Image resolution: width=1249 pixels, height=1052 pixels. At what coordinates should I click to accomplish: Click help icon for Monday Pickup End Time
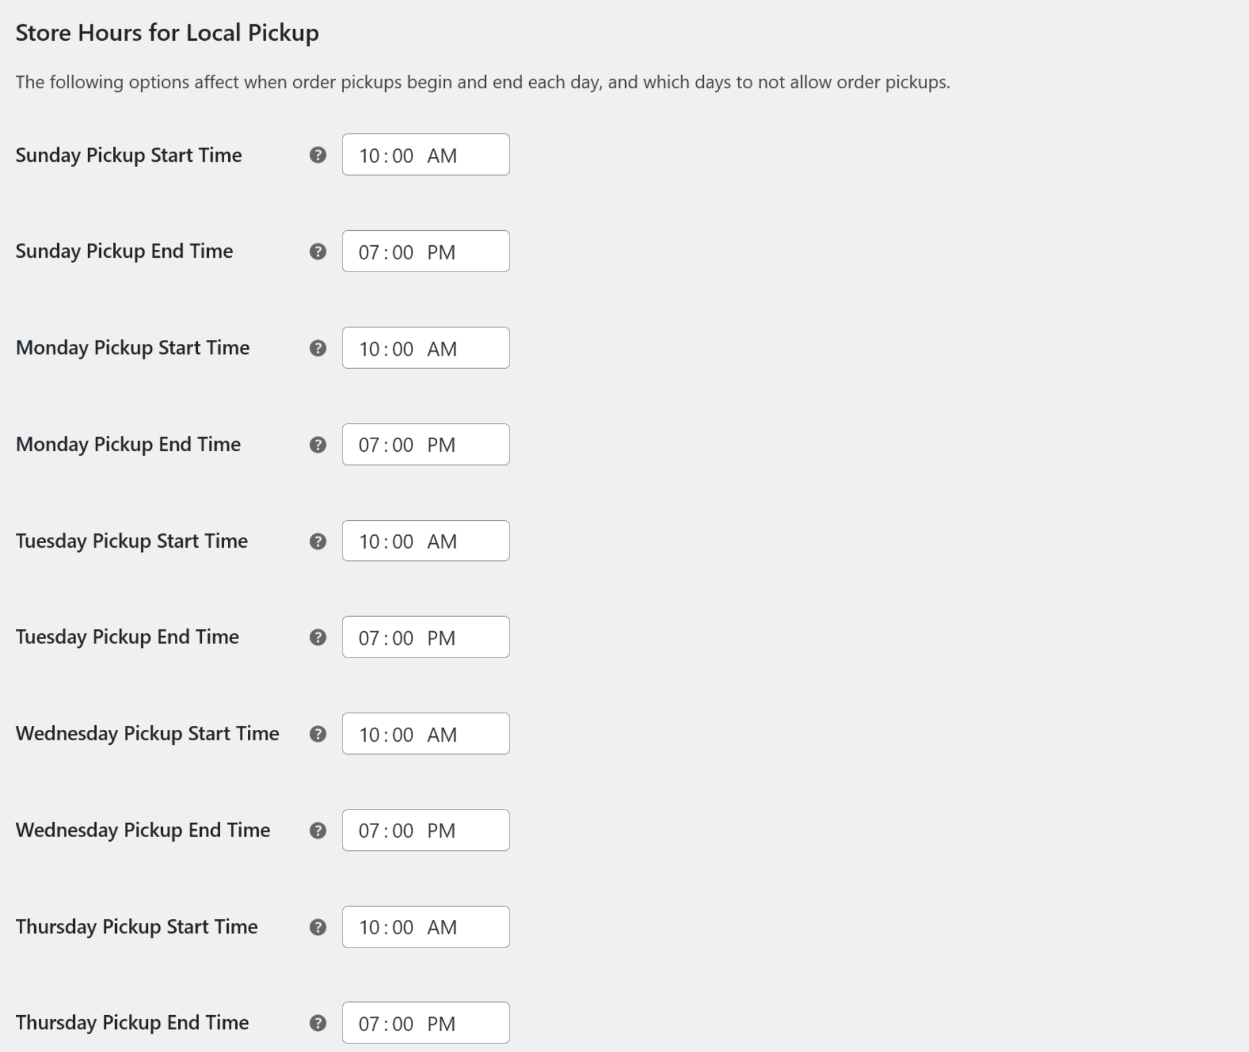(x=318, y=445)
